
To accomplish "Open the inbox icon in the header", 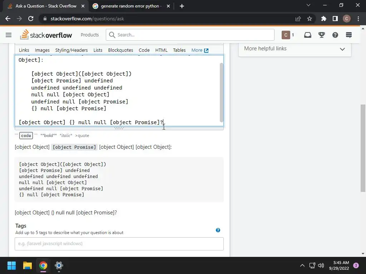I will coord(308,35).
